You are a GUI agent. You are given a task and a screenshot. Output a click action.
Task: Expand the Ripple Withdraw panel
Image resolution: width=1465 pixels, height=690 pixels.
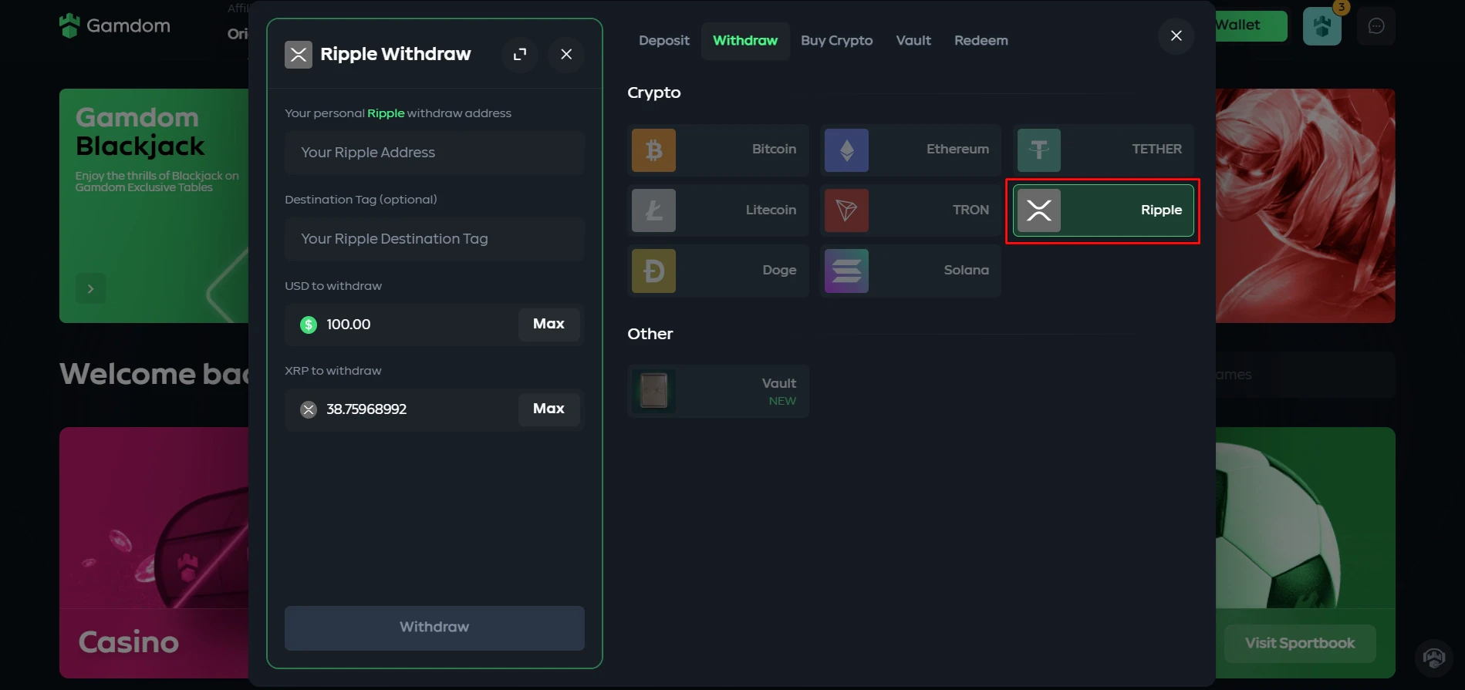[x=520, y=54]
